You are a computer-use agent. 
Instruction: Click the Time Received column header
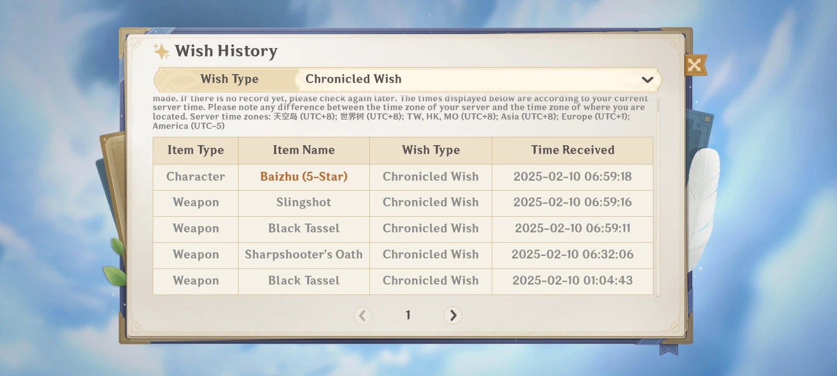point(572,150)
